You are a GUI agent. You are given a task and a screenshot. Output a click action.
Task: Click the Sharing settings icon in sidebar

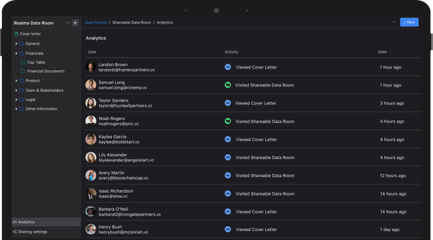[15, 232]
